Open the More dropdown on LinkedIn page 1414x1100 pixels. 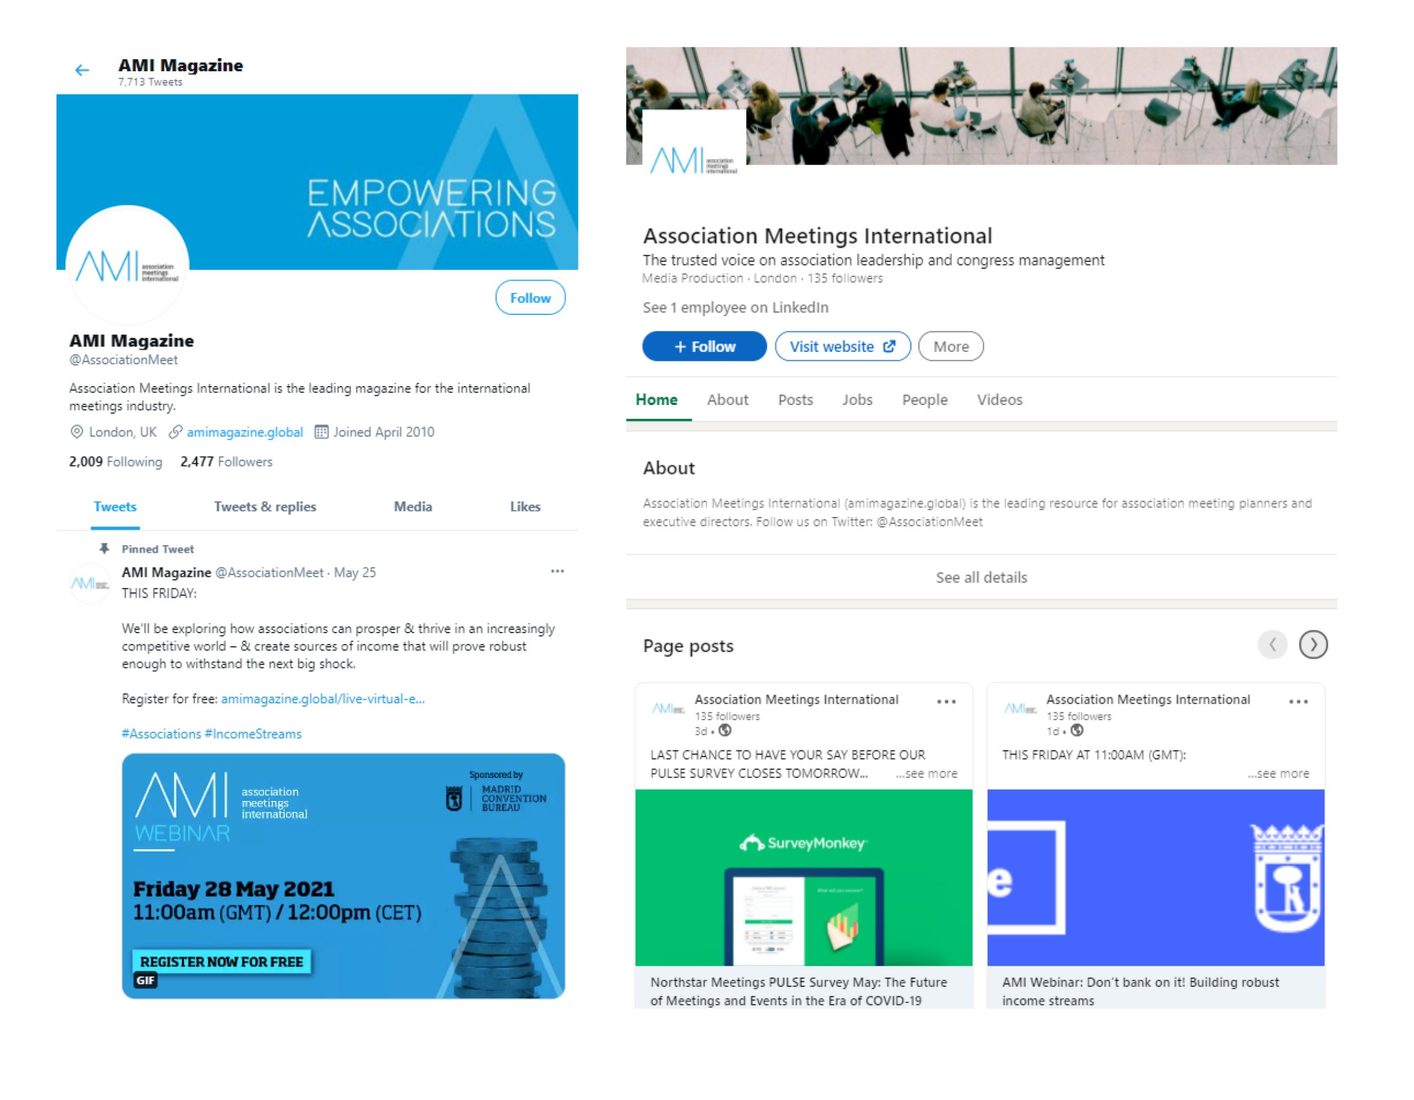[x=951, y=346]
